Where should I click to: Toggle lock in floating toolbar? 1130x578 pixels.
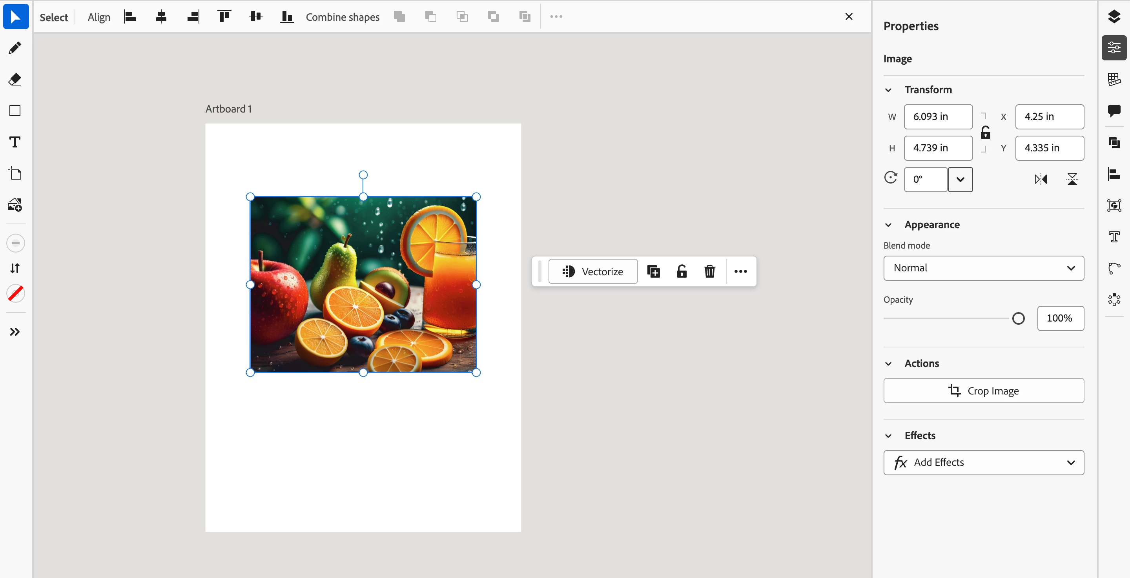tap(681, 271)
